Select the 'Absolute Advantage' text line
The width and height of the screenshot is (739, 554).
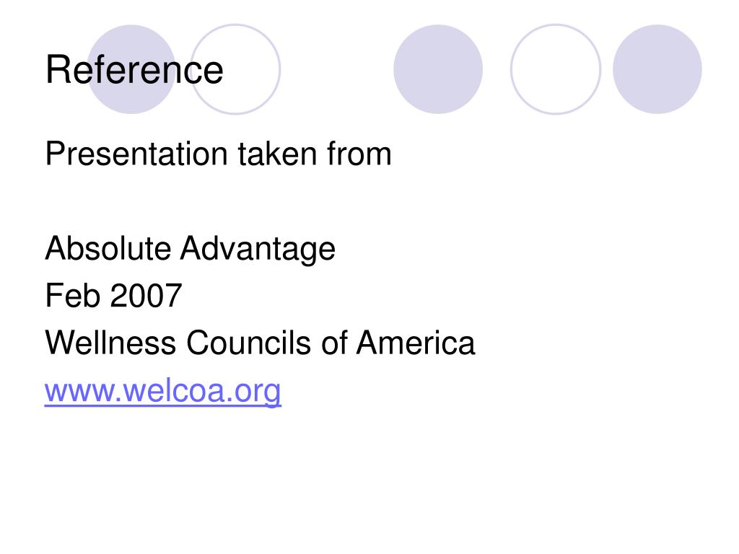pos(190,249)
